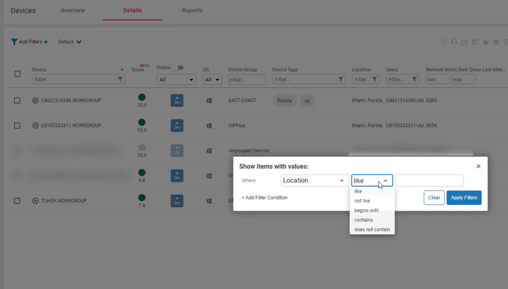Choose 'contains' from the operator list

(364, 220)
